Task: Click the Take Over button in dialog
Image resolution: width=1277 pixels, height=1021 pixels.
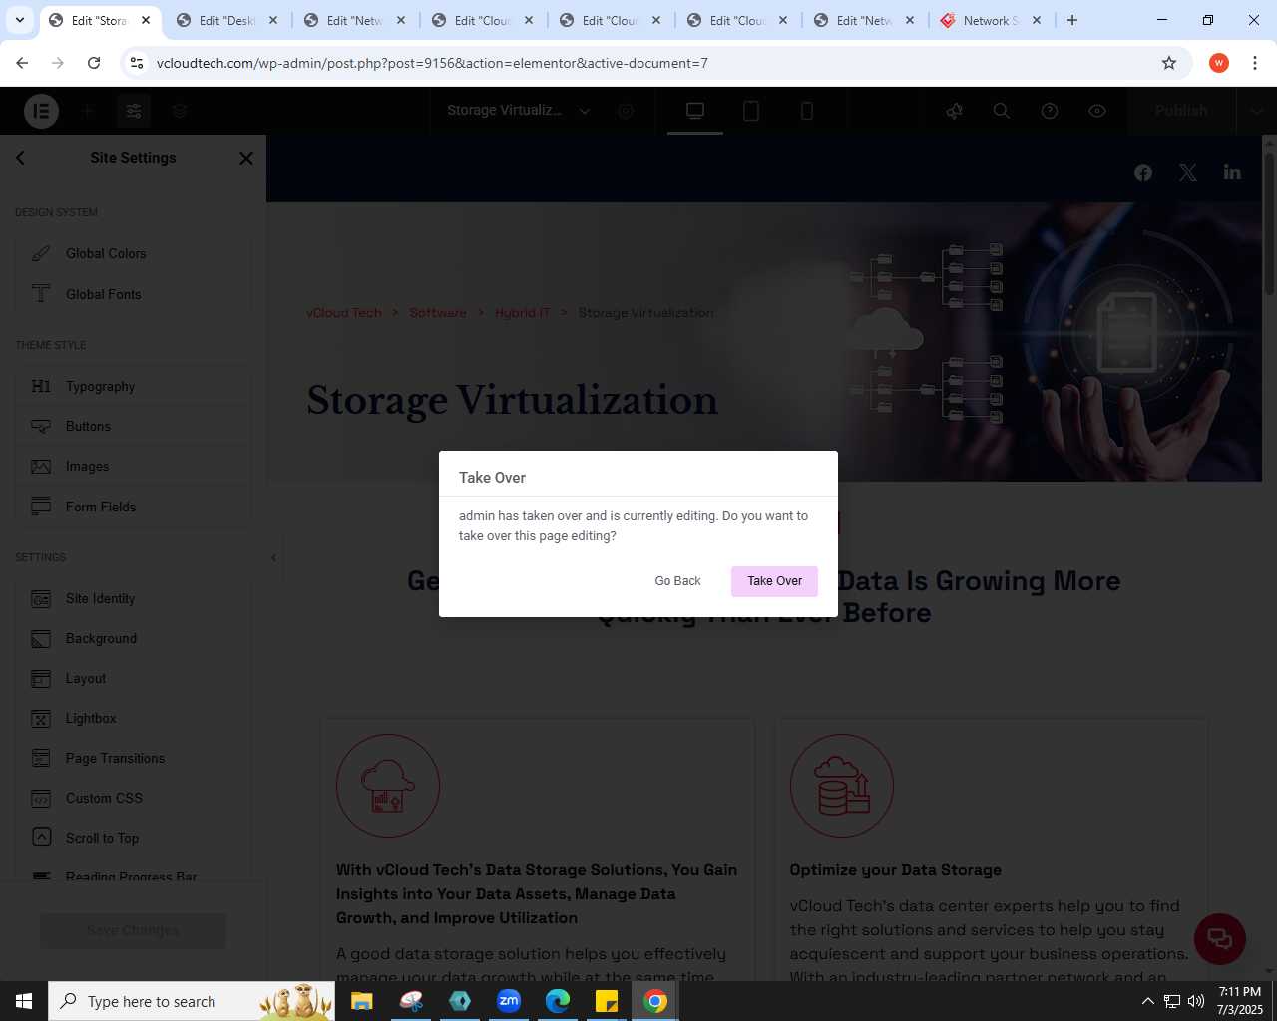Action: [x=774, y=581]
